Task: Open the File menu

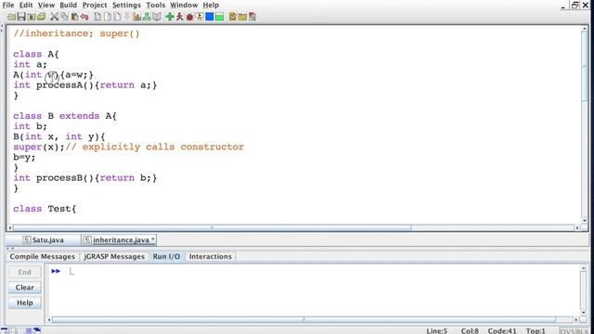Action: click(x=8, y=5)
